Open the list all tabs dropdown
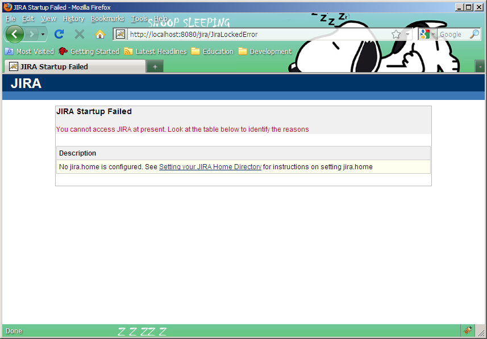The image size is (487, 339). click(480, 67)
